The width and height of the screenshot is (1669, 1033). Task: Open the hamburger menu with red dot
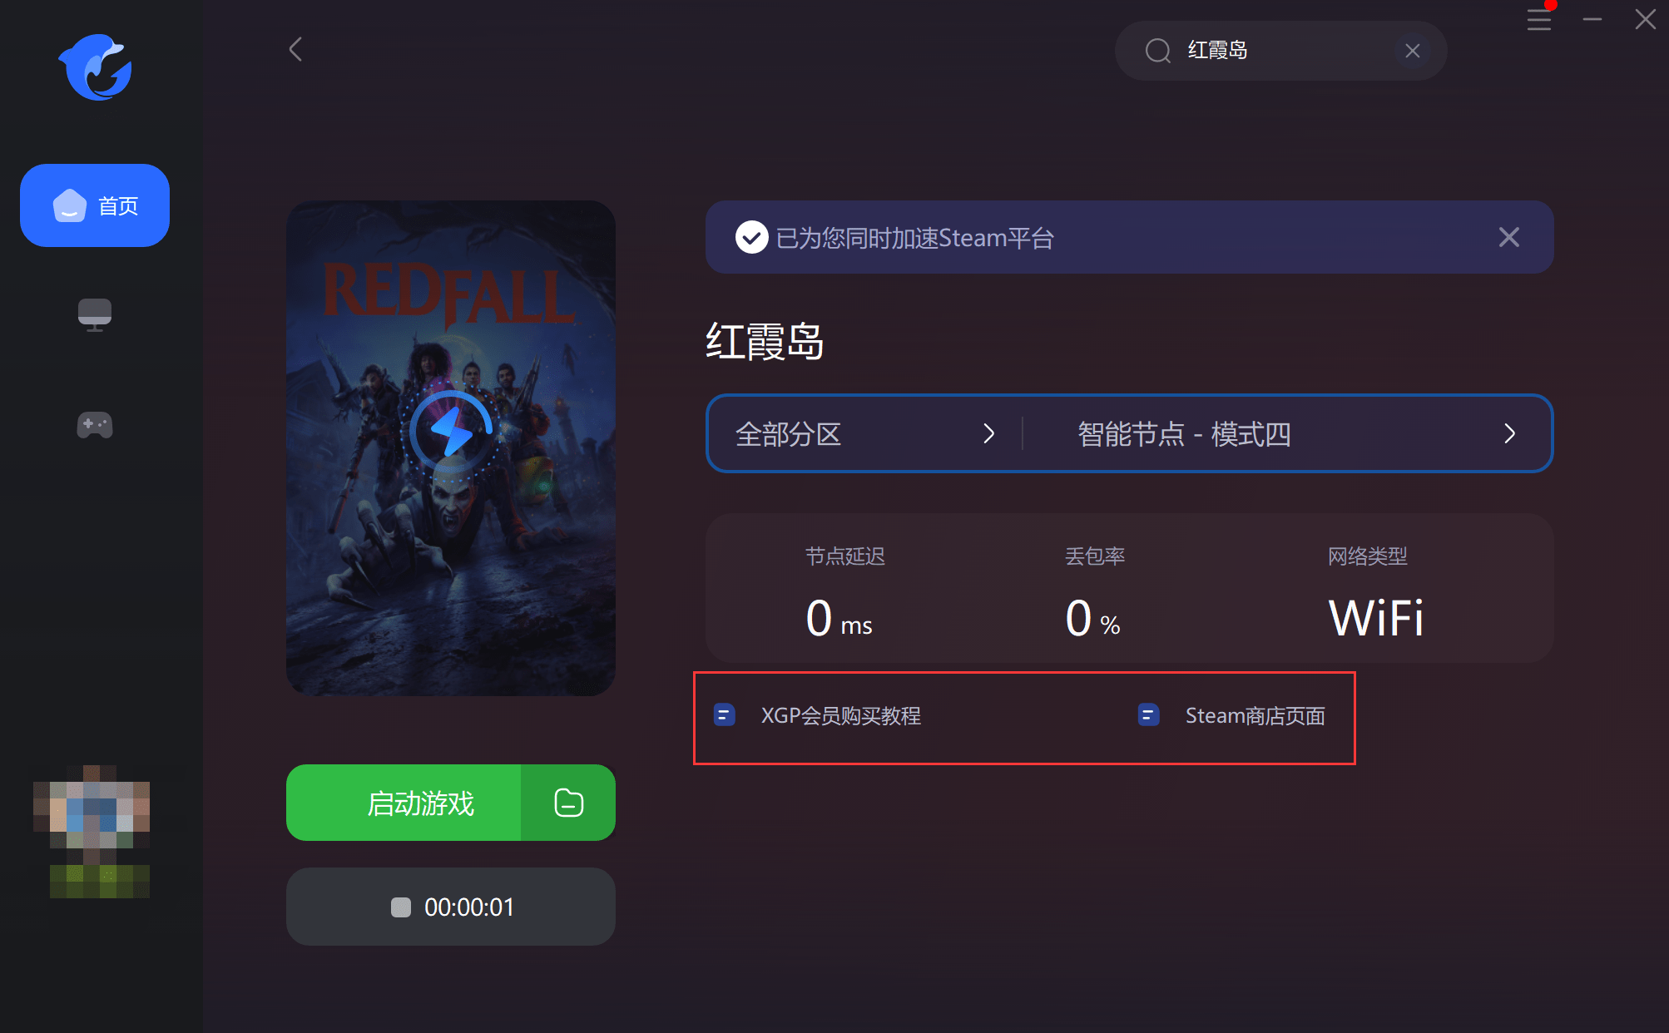[x=1539, y=19]
